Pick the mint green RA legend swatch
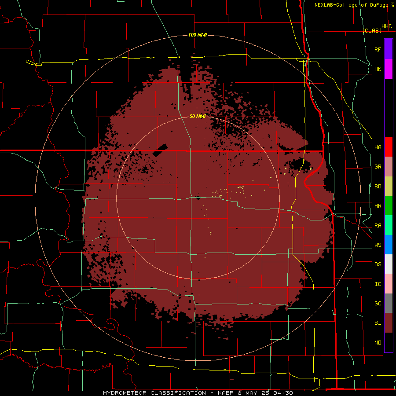 (x=389, y=225)
